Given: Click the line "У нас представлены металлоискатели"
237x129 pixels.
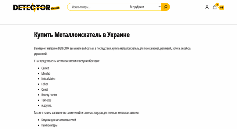Looking at the screenshot, I should point(67,61).
